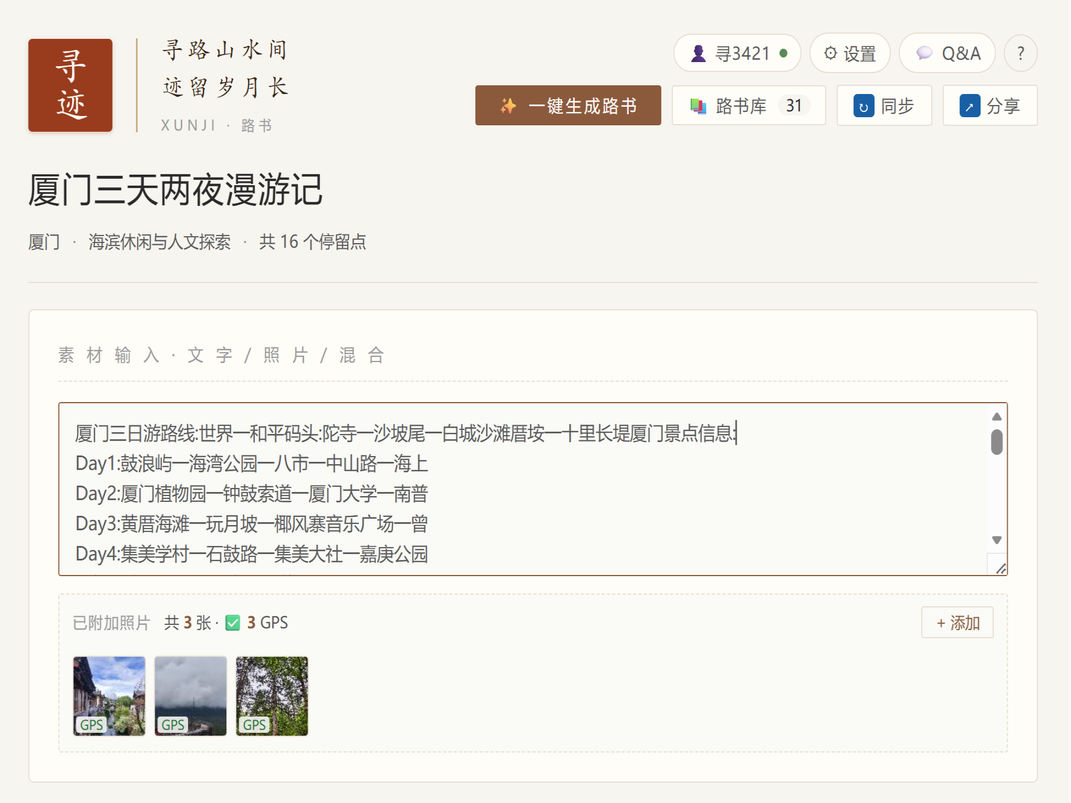Click the blue sync arrow icon

coord(863,106)
